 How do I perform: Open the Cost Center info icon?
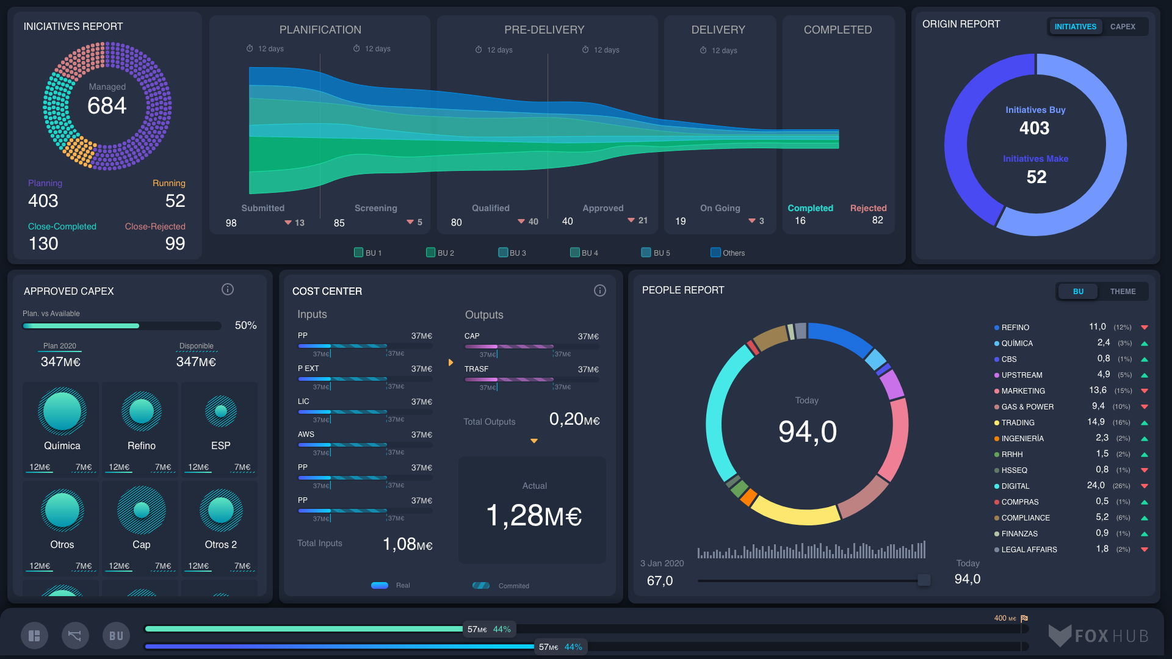point(600,290)
